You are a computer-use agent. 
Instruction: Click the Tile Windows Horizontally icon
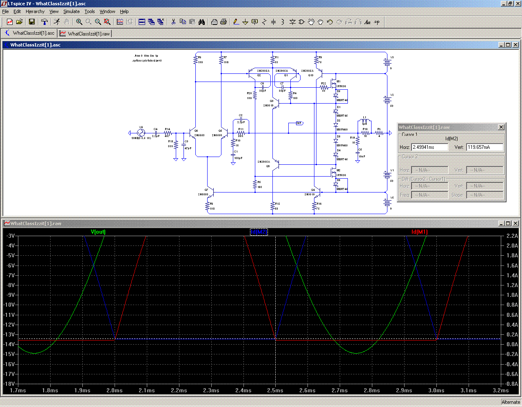point(142,22)
